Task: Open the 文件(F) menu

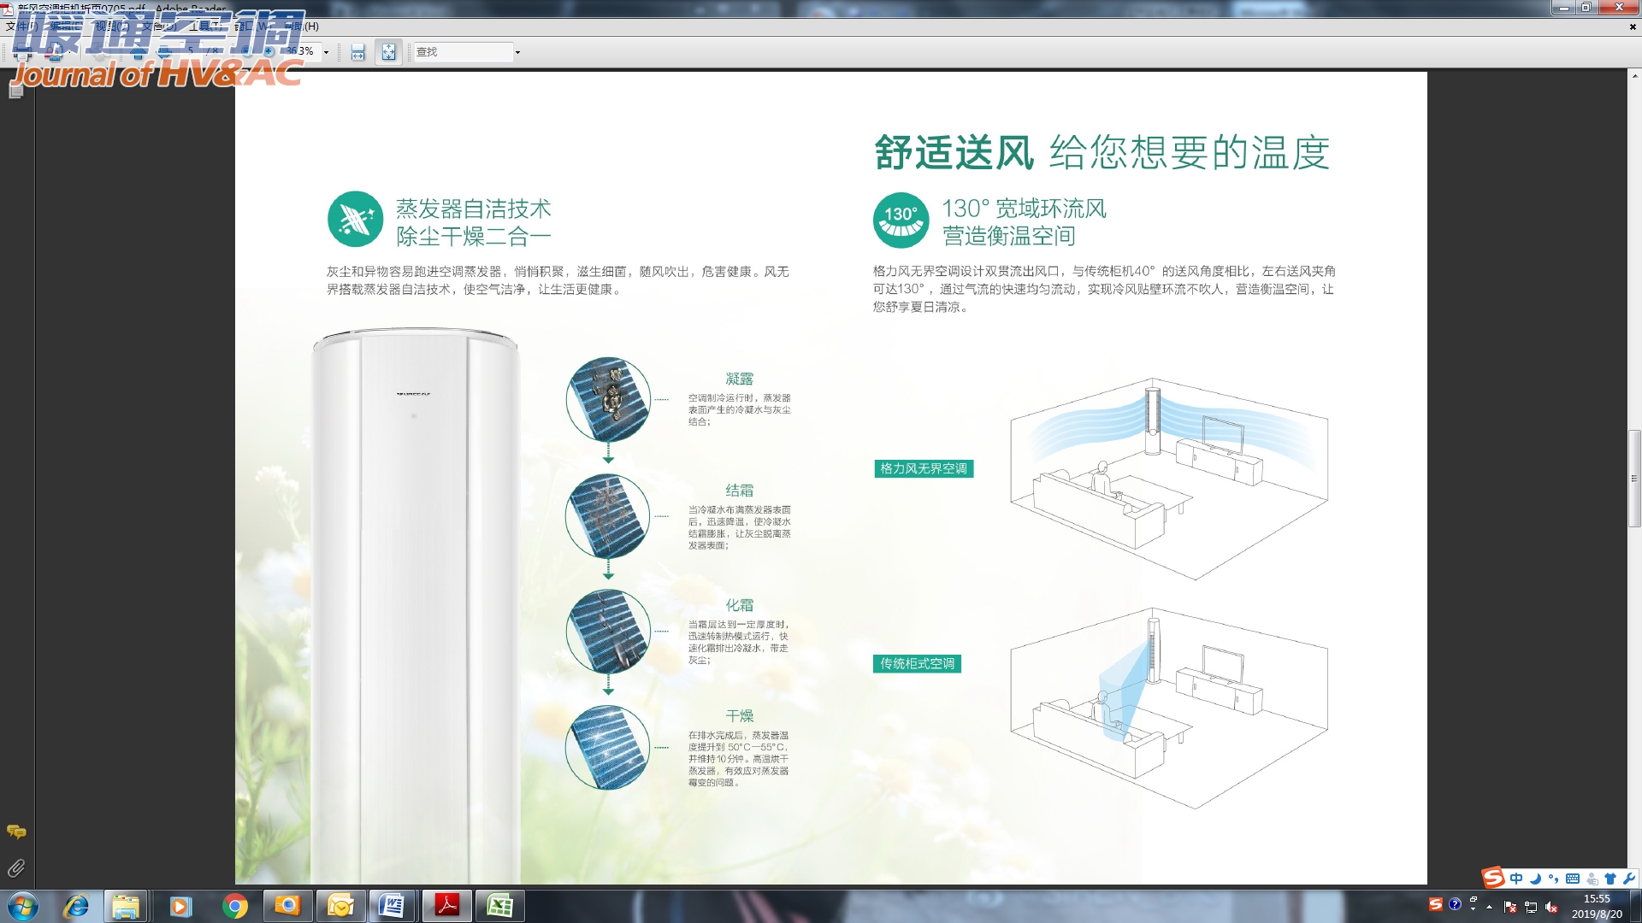Action: [x=21, y=26]
